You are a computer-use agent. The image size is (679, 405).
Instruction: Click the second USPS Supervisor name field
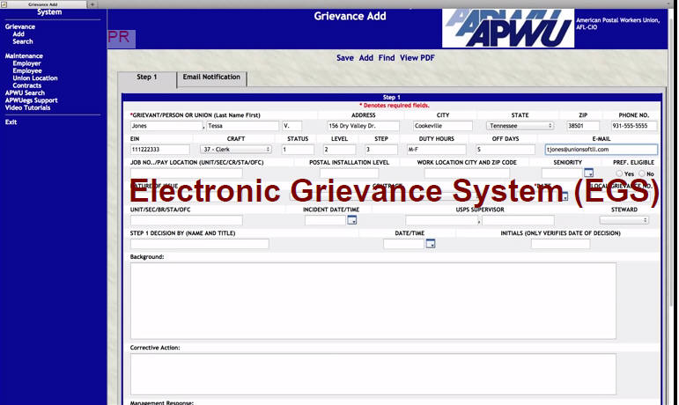[x=518, y=221]
